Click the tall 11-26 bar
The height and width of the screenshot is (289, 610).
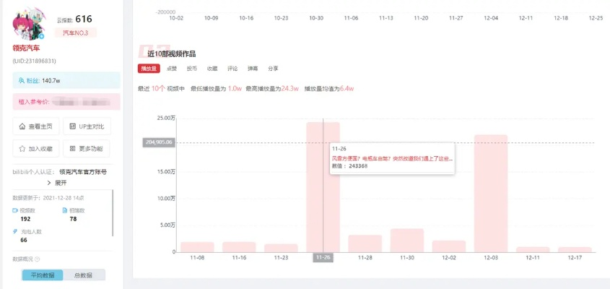[323, 187]
